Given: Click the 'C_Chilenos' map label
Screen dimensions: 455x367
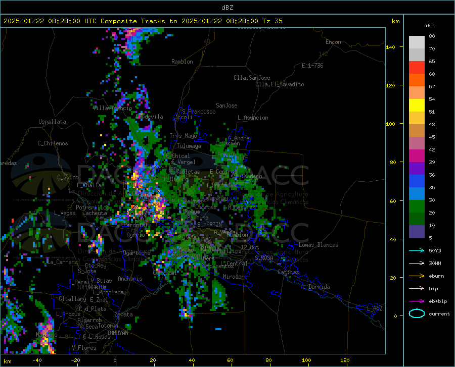Looking at the screenshot, I should point(53,143).
